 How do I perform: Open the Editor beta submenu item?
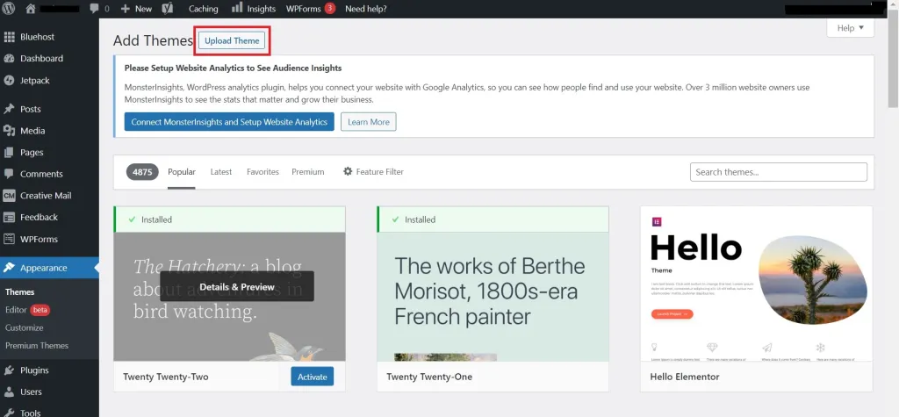point(27,310)
